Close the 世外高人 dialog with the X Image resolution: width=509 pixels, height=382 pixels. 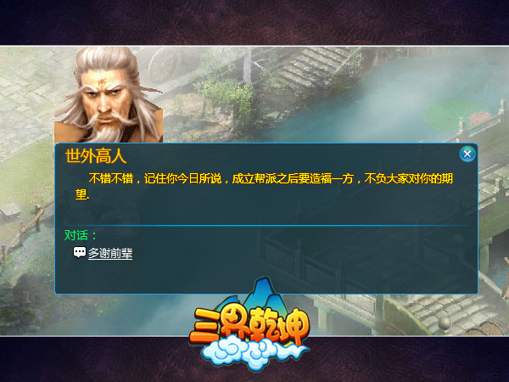click(x=467, y=154)
